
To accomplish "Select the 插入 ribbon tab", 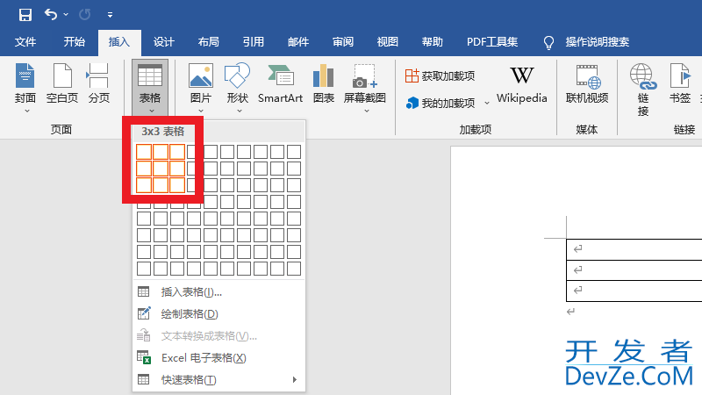I will [x=119, y=42].
